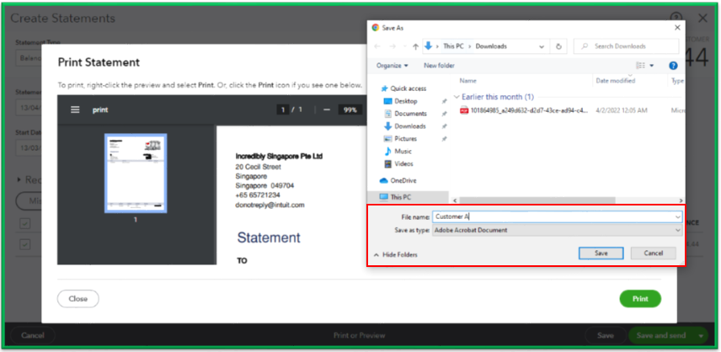Open the view options dropdown arrow
This screenshot has height=352, width=721.
click(652, 66)
